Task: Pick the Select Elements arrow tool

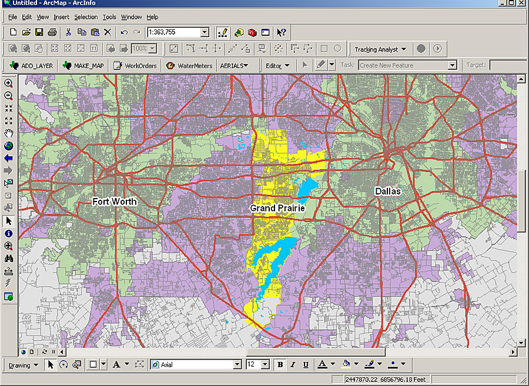Action: tap(9, 221)
